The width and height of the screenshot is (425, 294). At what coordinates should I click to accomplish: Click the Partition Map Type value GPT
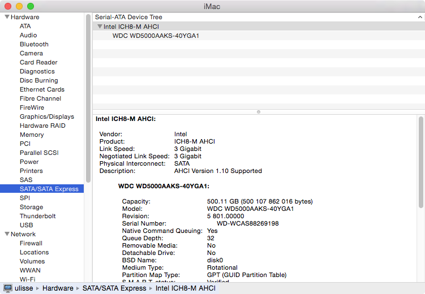(247, 275)
